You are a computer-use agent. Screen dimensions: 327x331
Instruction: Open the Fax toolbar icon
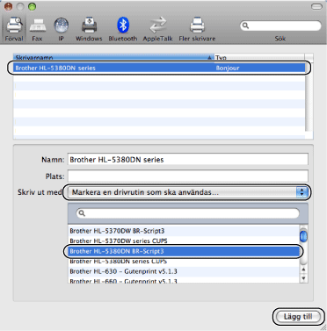37,29
